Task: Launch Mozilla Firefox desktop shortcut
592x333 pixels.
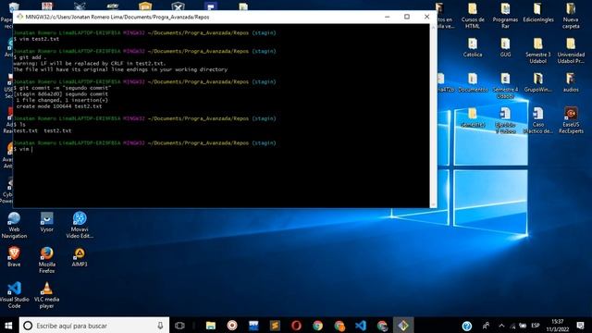Action: coord(47,260)
